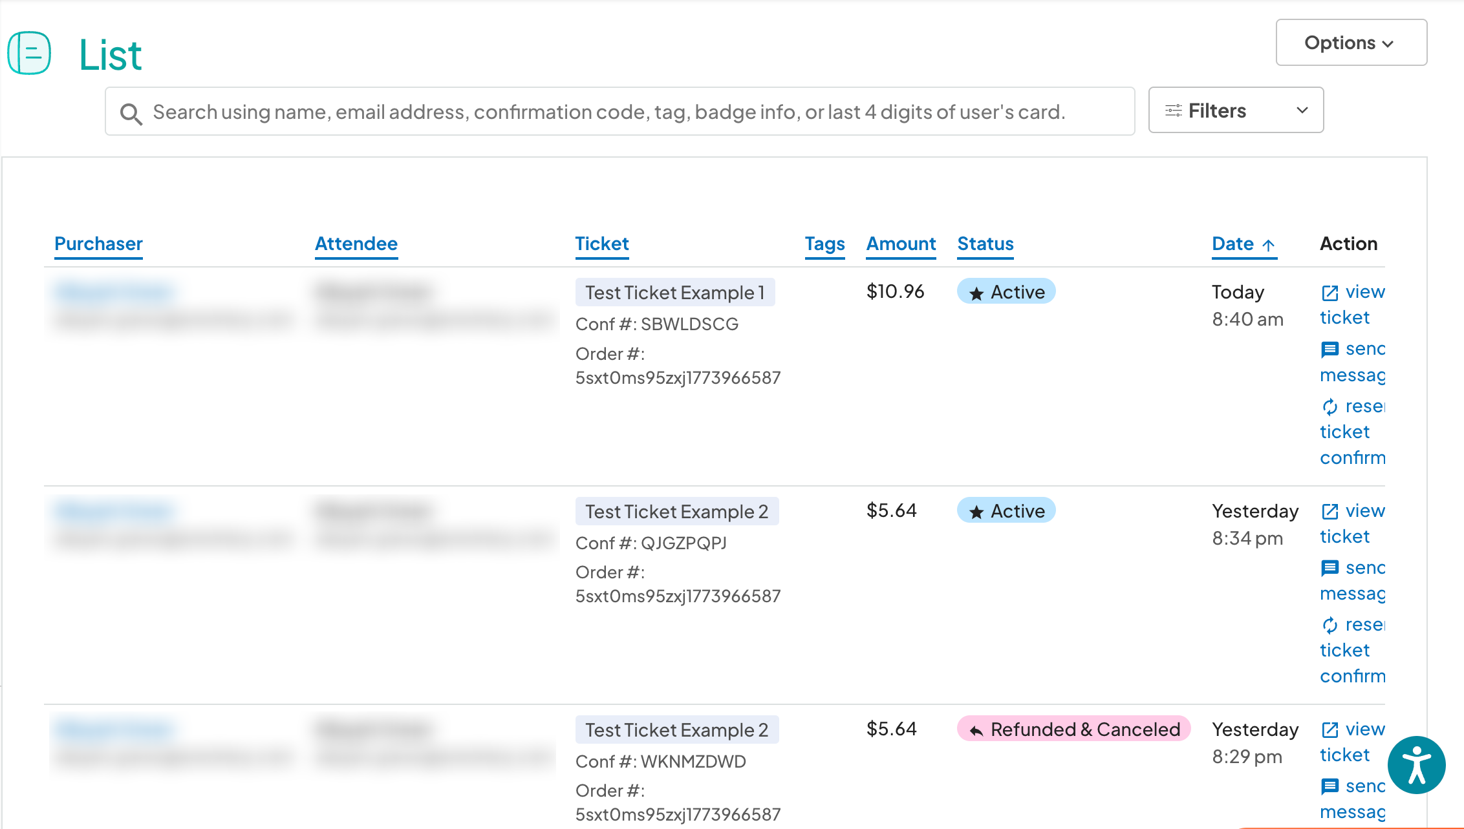Image resolution: width=1464 pixels, height=829 pixels.
Task: Click the Test Ticket Example 1 tag
Action: tap(674, 293)
